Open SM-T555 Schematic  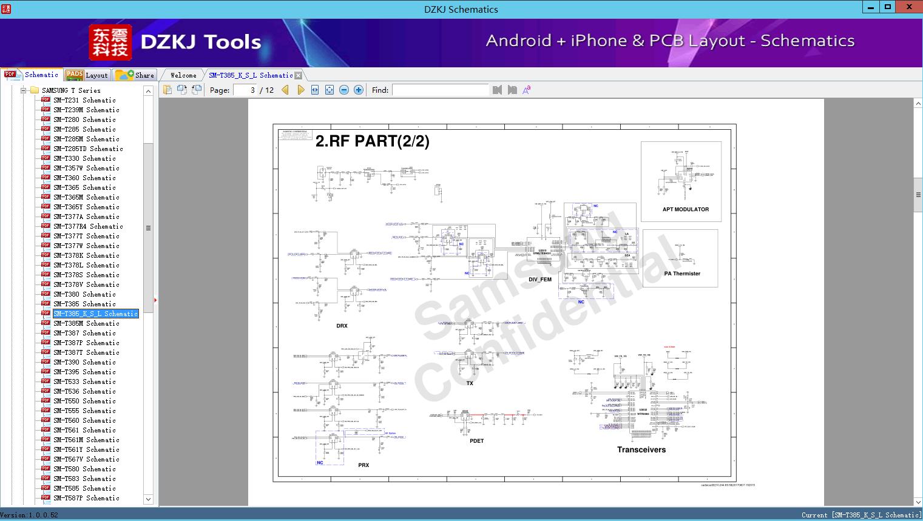(x=84, y=411)
